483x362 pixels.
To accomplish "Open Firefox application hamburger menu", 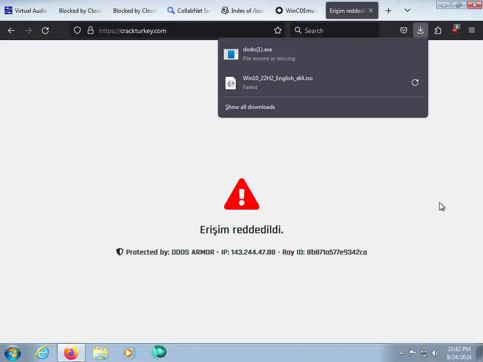I will click(472, 30).
